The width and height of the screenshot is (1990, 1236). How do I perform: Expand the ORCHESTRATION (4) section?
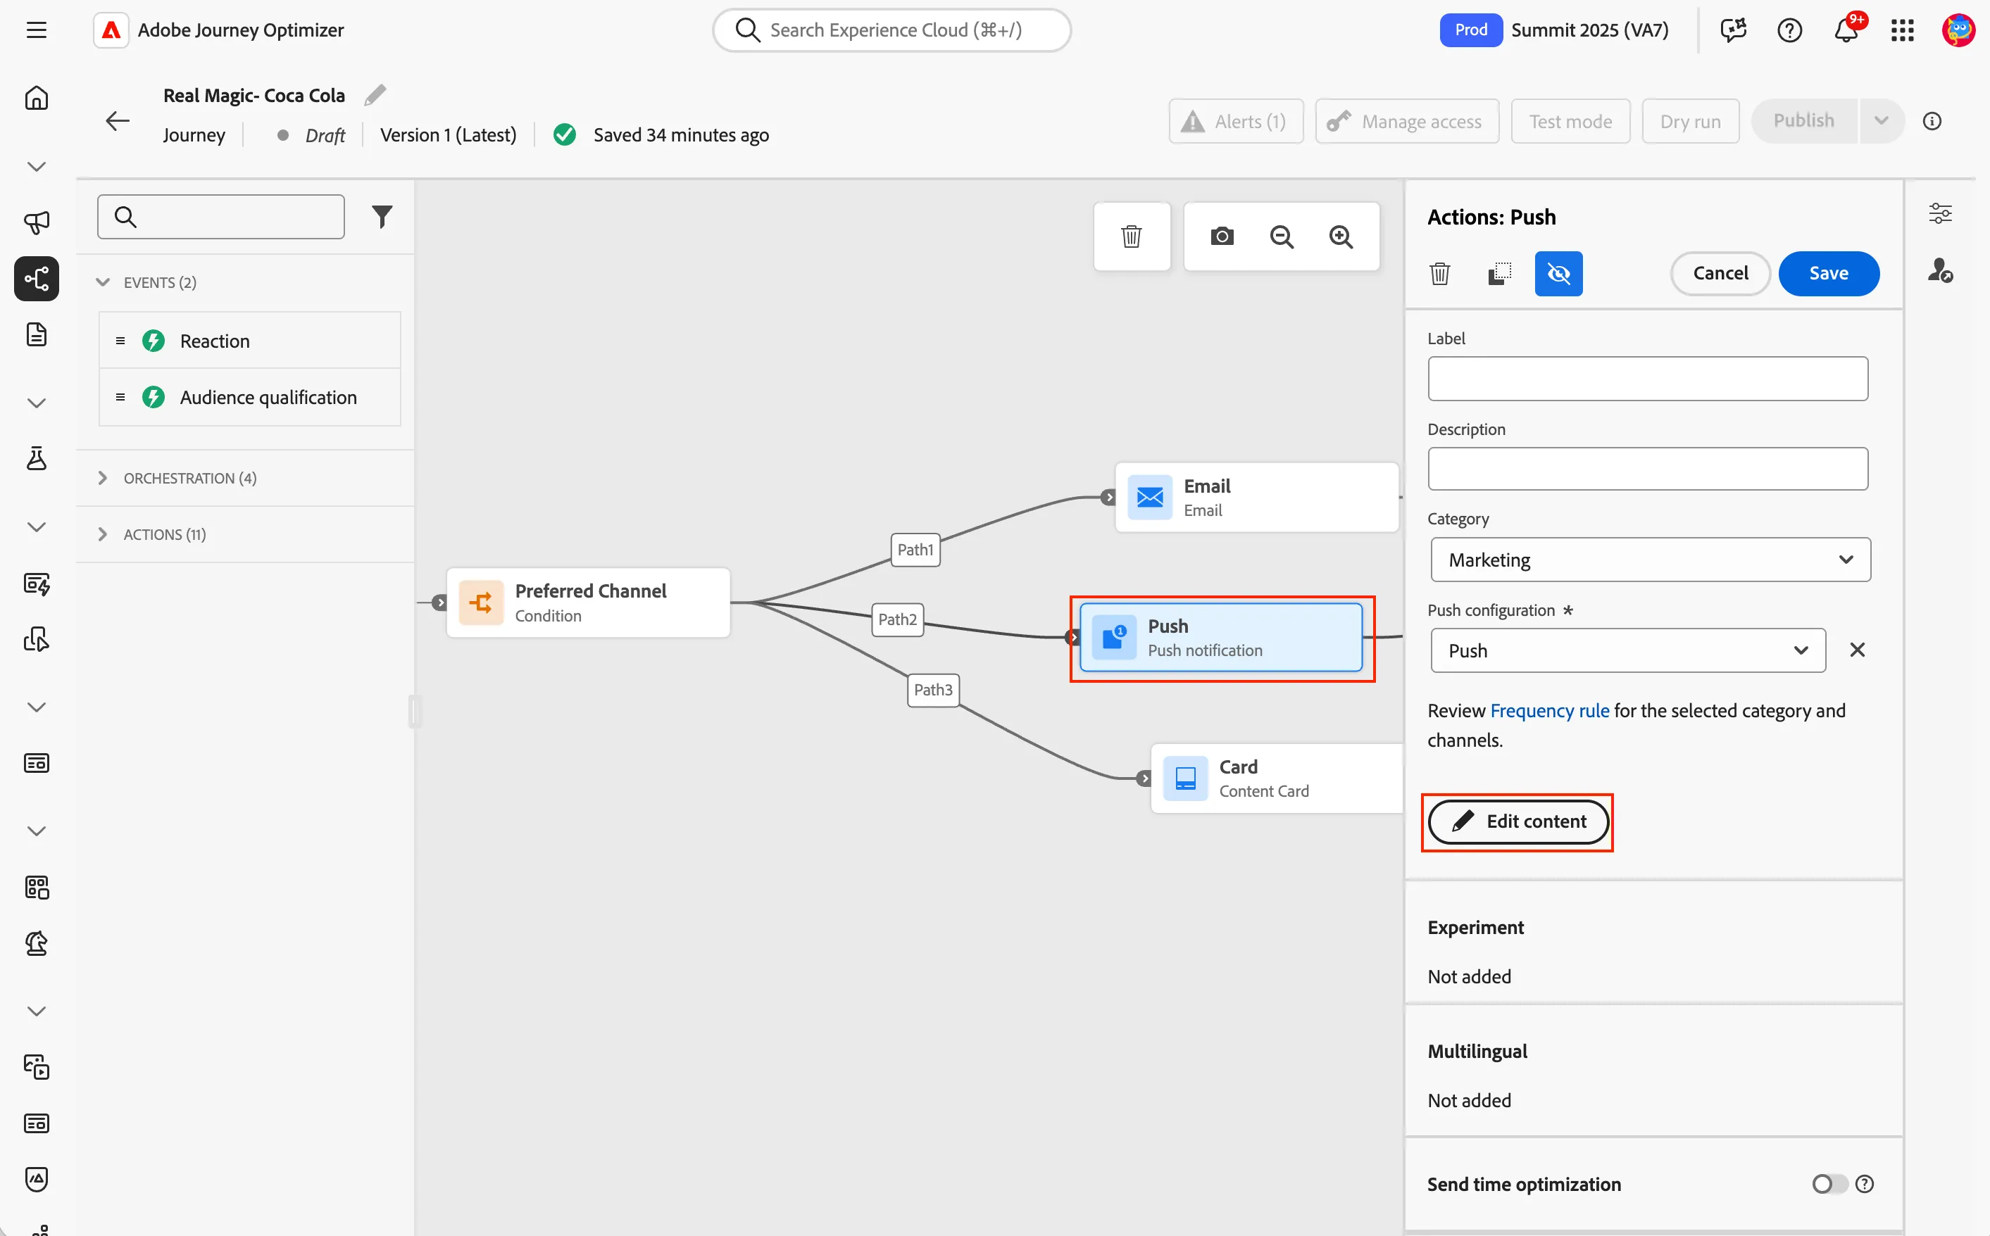click(x=103, y=477)
